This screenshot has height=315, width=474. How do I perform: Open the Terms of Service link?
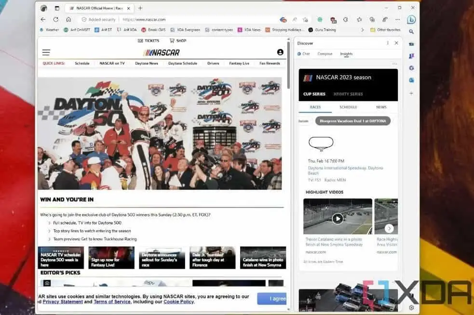112,302
